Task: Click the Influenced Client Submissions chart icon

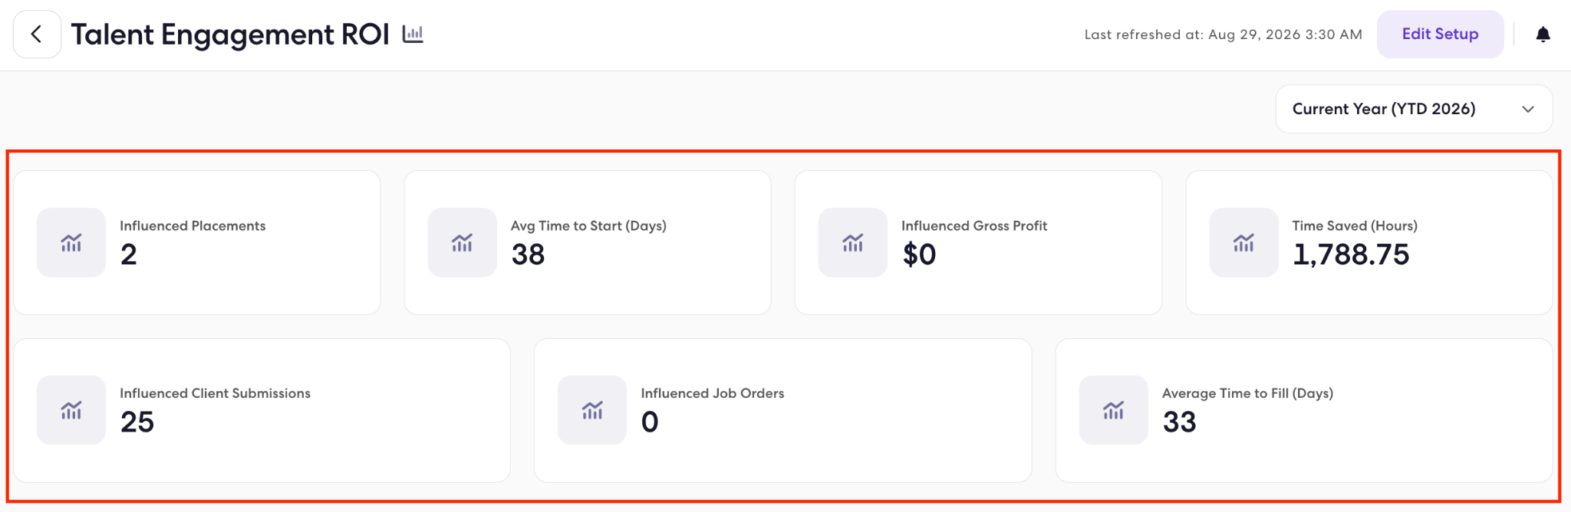Action: click(71, 410)
